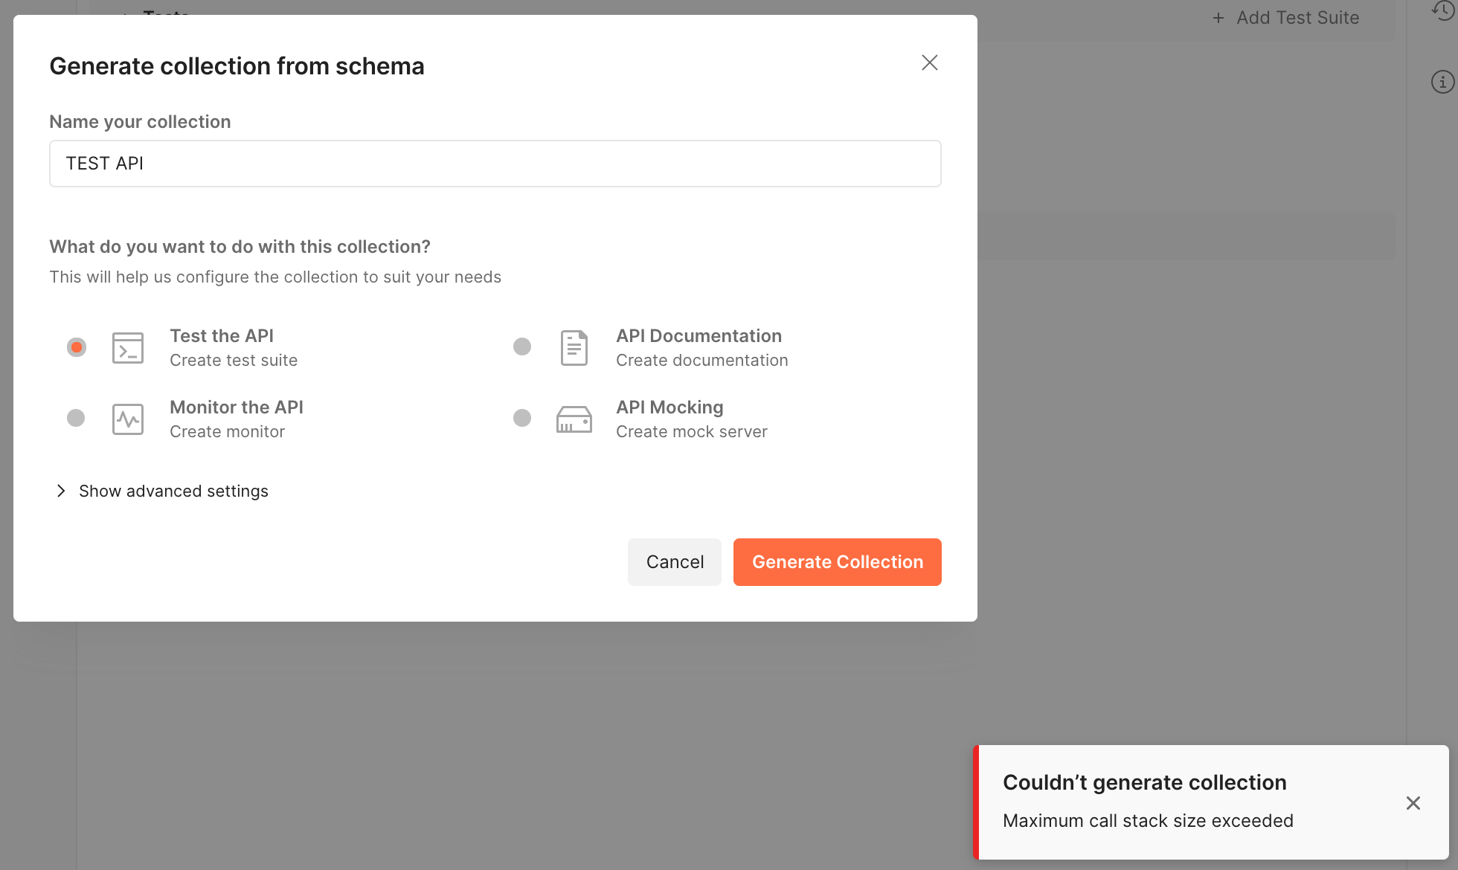Click the plus icon next to Add Test Suite
The width and height of the screenshot is (1458, 870).
click(1217, 17)
